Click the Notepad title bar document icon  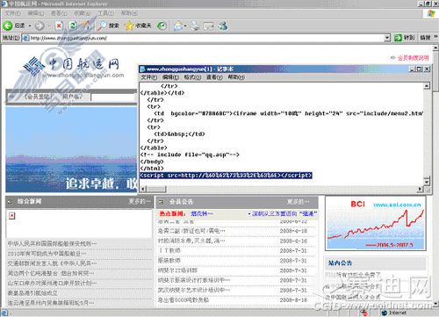click(x=143, y=69)
